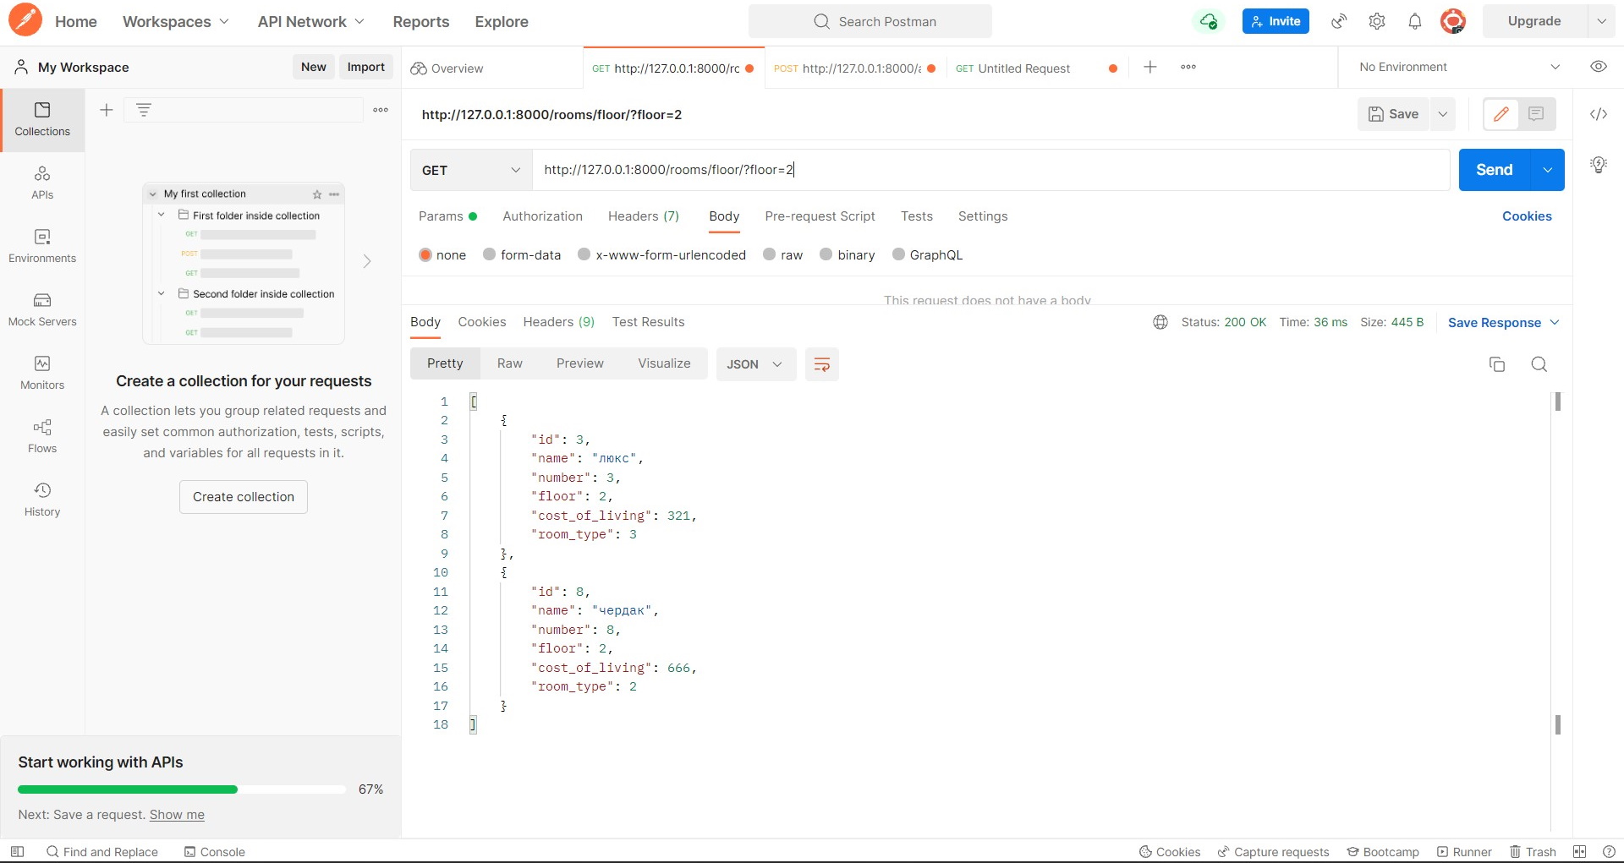The height and width of the screenshot is (863, 1624).
Task: Select the Flows sidebar icon
Action: [41, 436]
